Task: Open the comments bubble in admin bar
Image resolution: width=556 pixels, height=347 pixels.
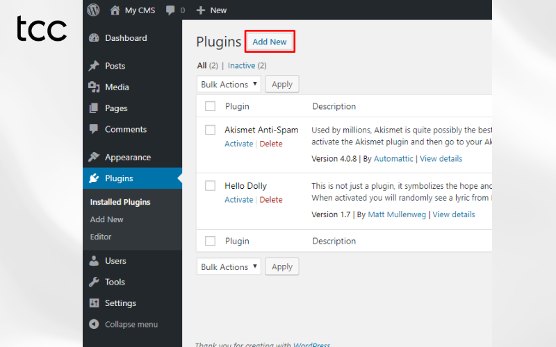Action: pos(170,10)
